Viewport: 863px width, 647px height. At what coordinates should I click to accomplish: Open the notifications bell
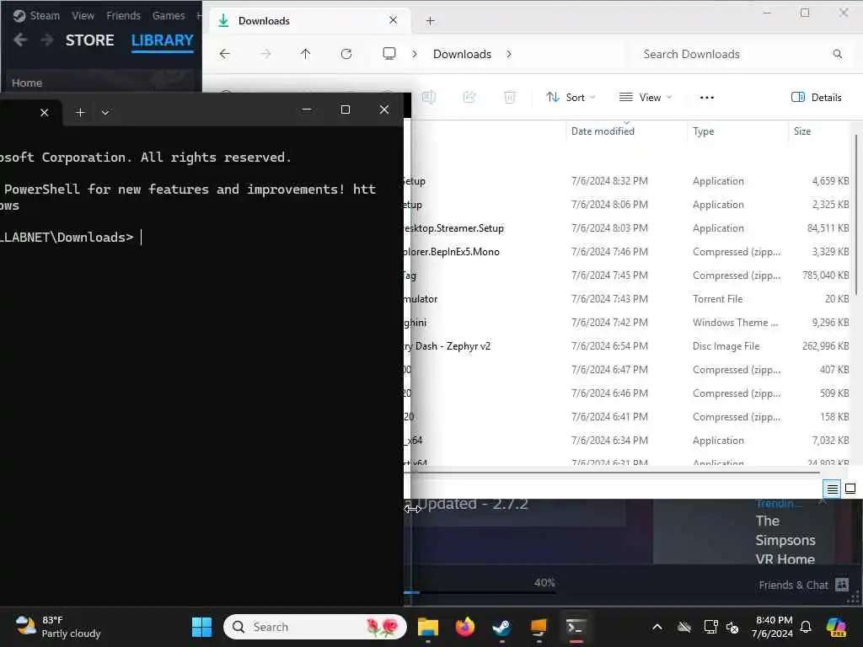[x=805, y=627]
